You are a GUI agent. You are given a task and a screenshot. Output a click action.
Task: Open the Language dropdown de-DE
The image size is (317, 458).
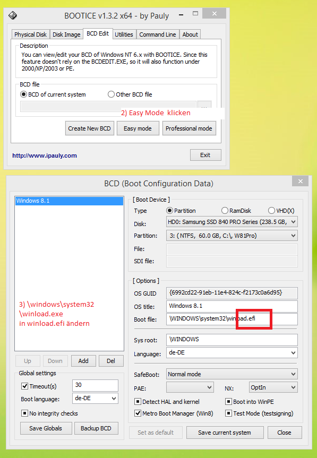tap(232, 352)
